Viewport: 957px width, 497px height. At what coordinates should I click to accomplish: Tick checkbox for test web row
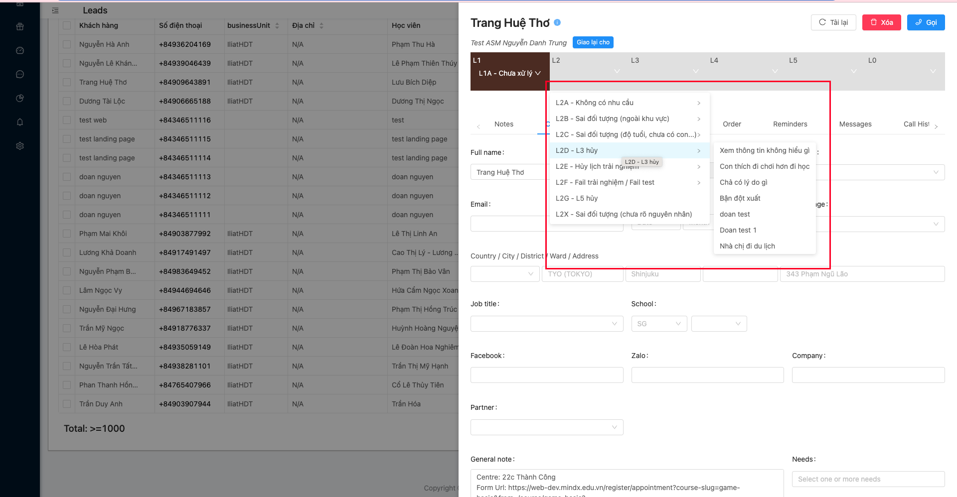[67, 120]
